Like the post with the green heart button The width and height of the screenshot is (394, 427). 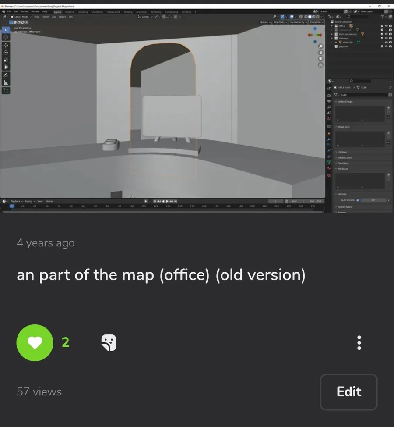pyautogui.click(x=35, y=342)
